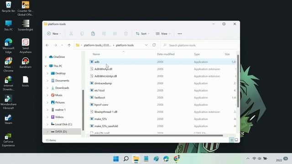Select the AdbWinApi.dll file
This screenshot has height=164, width=292.
tap(162, 69)
